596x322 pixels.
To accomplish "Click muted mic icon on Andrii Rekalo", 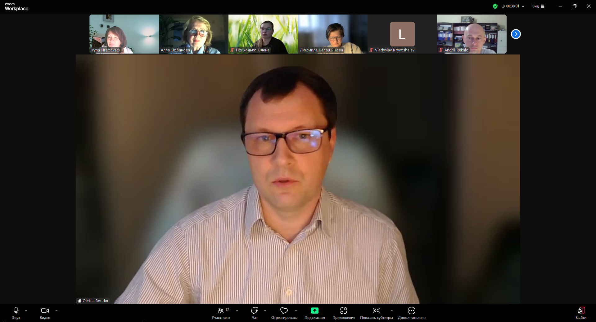I will point(441,50).
